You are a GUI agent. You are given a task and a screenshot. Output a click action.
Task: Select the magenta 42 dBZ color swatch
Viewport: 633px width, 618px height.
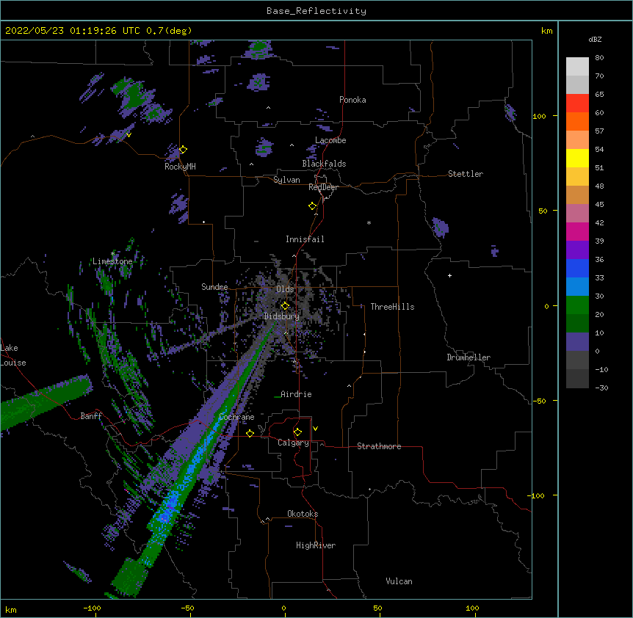(x=577, y=231)
